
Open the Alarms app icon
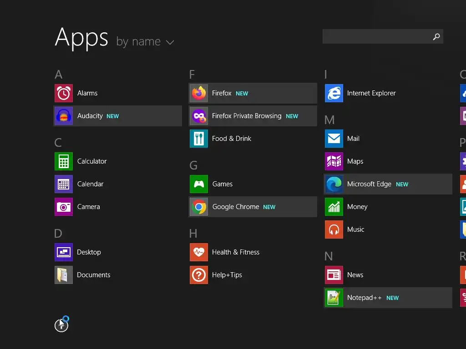click(x=64, y=93)
